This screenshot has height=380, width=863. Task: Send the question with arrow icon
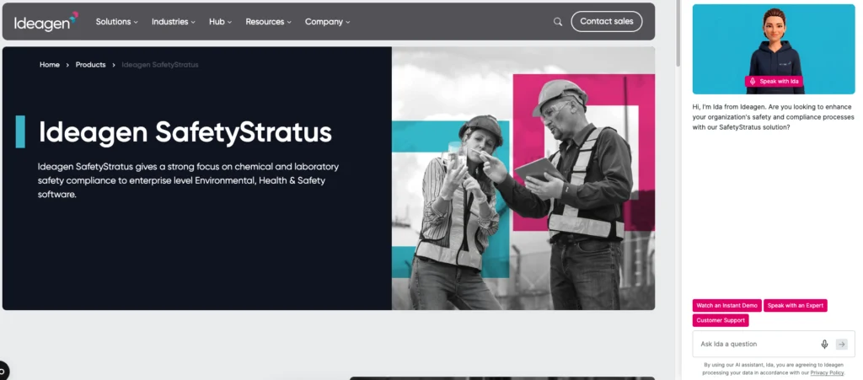[x=842, y=345]
